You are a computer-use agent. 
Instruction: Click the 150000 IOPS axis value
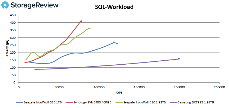pyautogui.click(x=139, y=87)
